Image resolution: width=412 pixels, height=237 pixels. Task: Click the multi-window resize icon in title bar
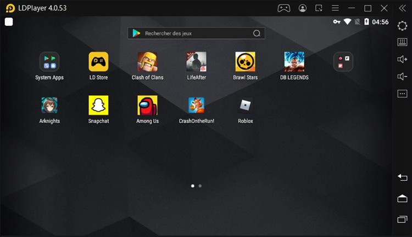coord(319,8)
